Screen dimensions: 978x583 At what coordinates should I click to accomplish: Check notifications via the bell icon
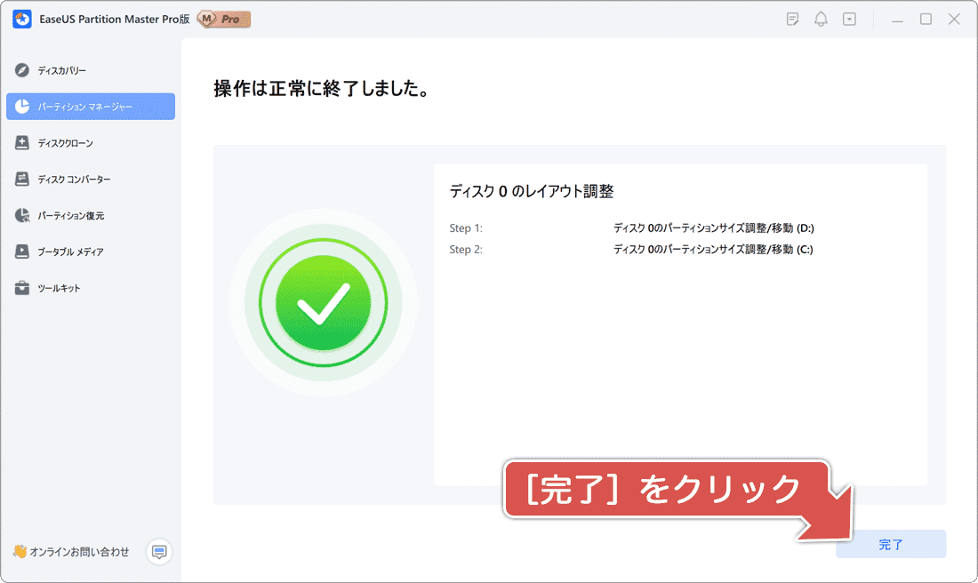click(821, 18)
